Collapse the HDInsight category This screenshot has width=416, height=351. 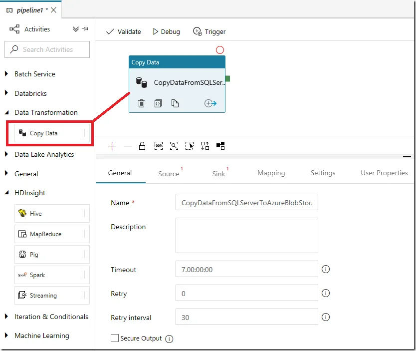pos(7,193)
